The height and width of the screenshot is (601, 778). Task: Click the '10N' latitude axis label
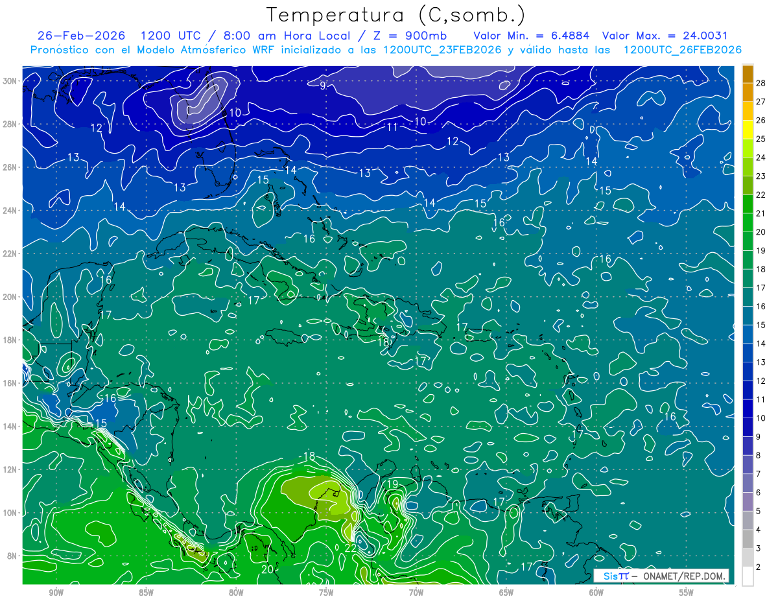pos(11,513)
